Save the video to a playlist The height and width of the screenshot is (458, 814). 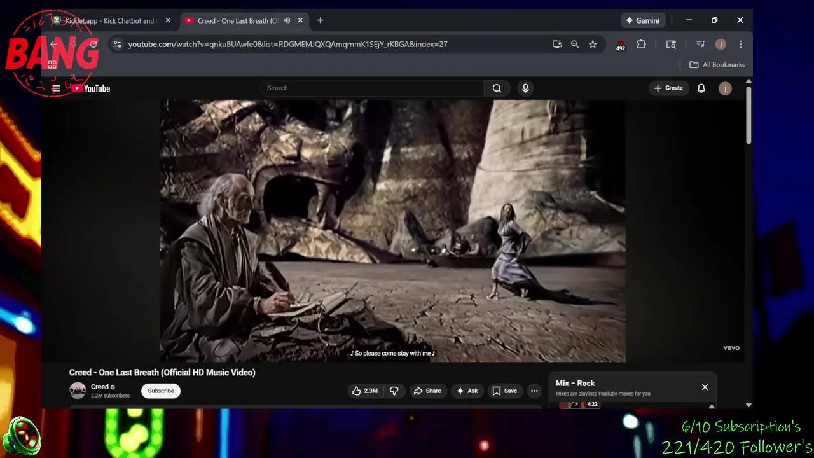tap(504, 391)
